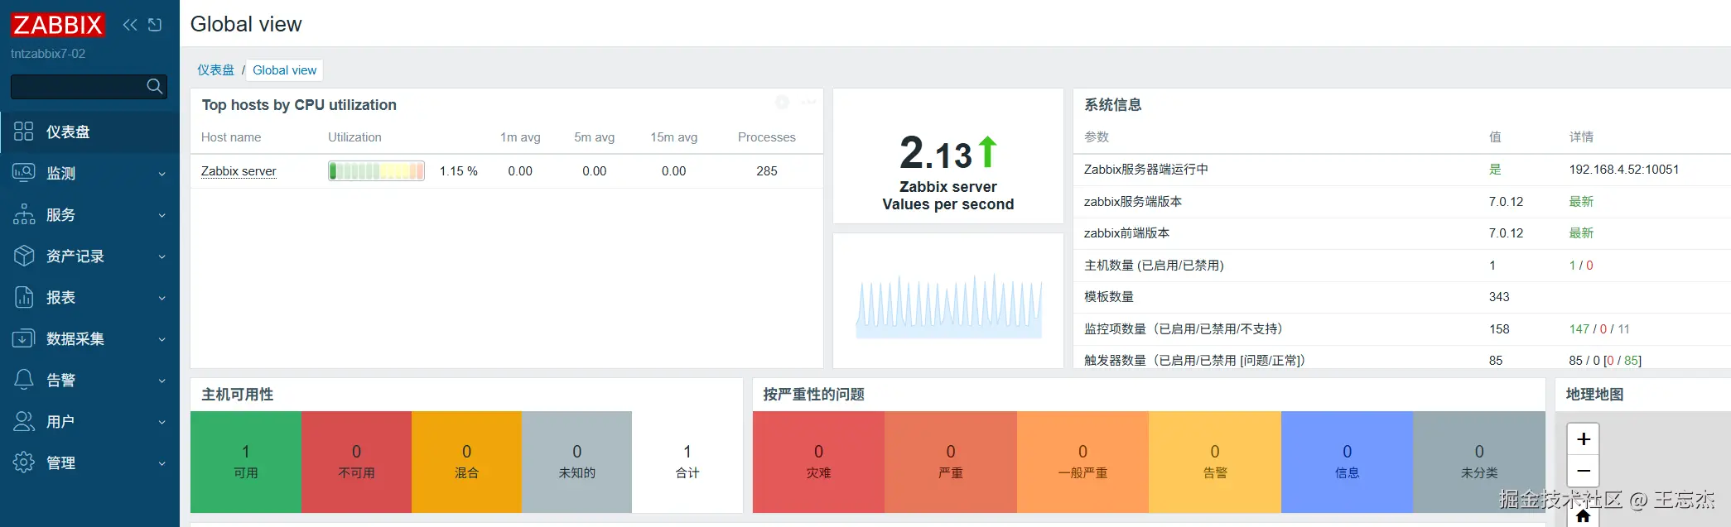Click the search magnifier icon

coord(155,86)
